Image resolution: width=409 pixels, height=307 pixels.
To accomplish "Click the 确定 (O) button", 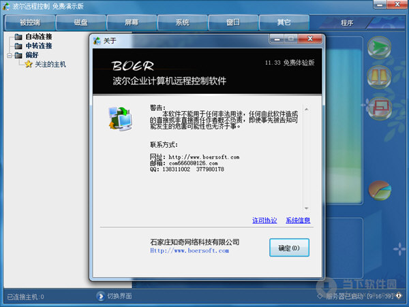I will 289,248.
